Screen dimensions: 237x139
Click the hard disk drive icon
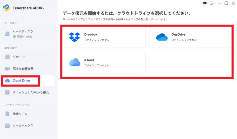tap(7, 34)
